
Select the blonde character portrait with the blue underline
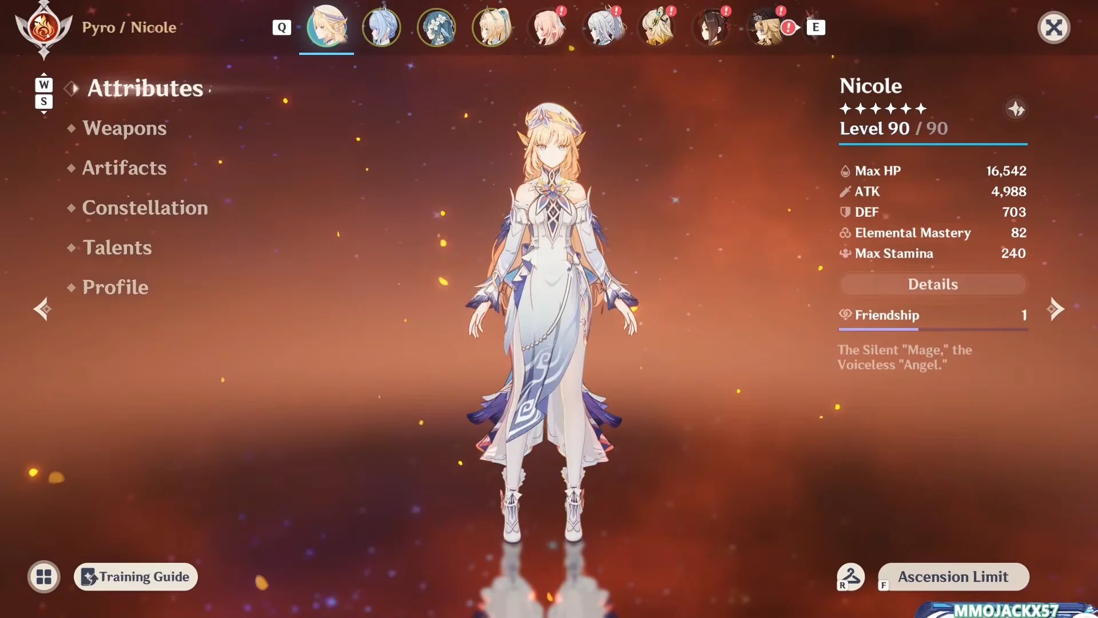click(x=327, y=26)
